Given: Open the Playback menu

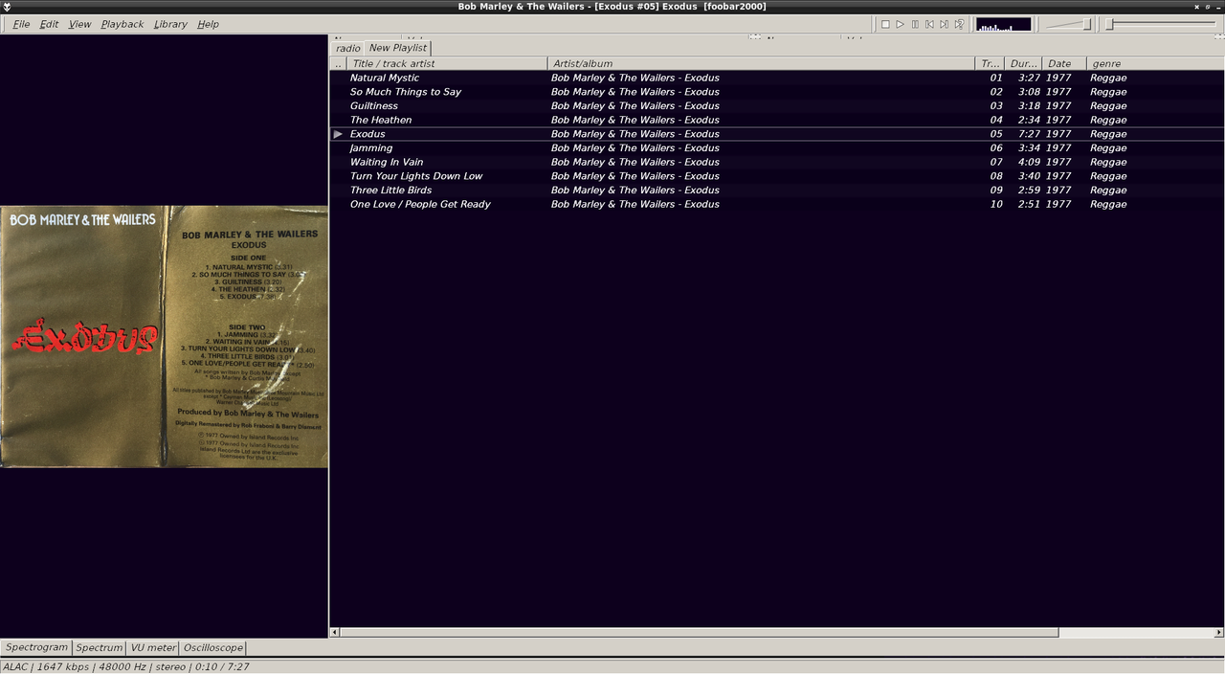Looking at the screenshot, I should 122,24.
